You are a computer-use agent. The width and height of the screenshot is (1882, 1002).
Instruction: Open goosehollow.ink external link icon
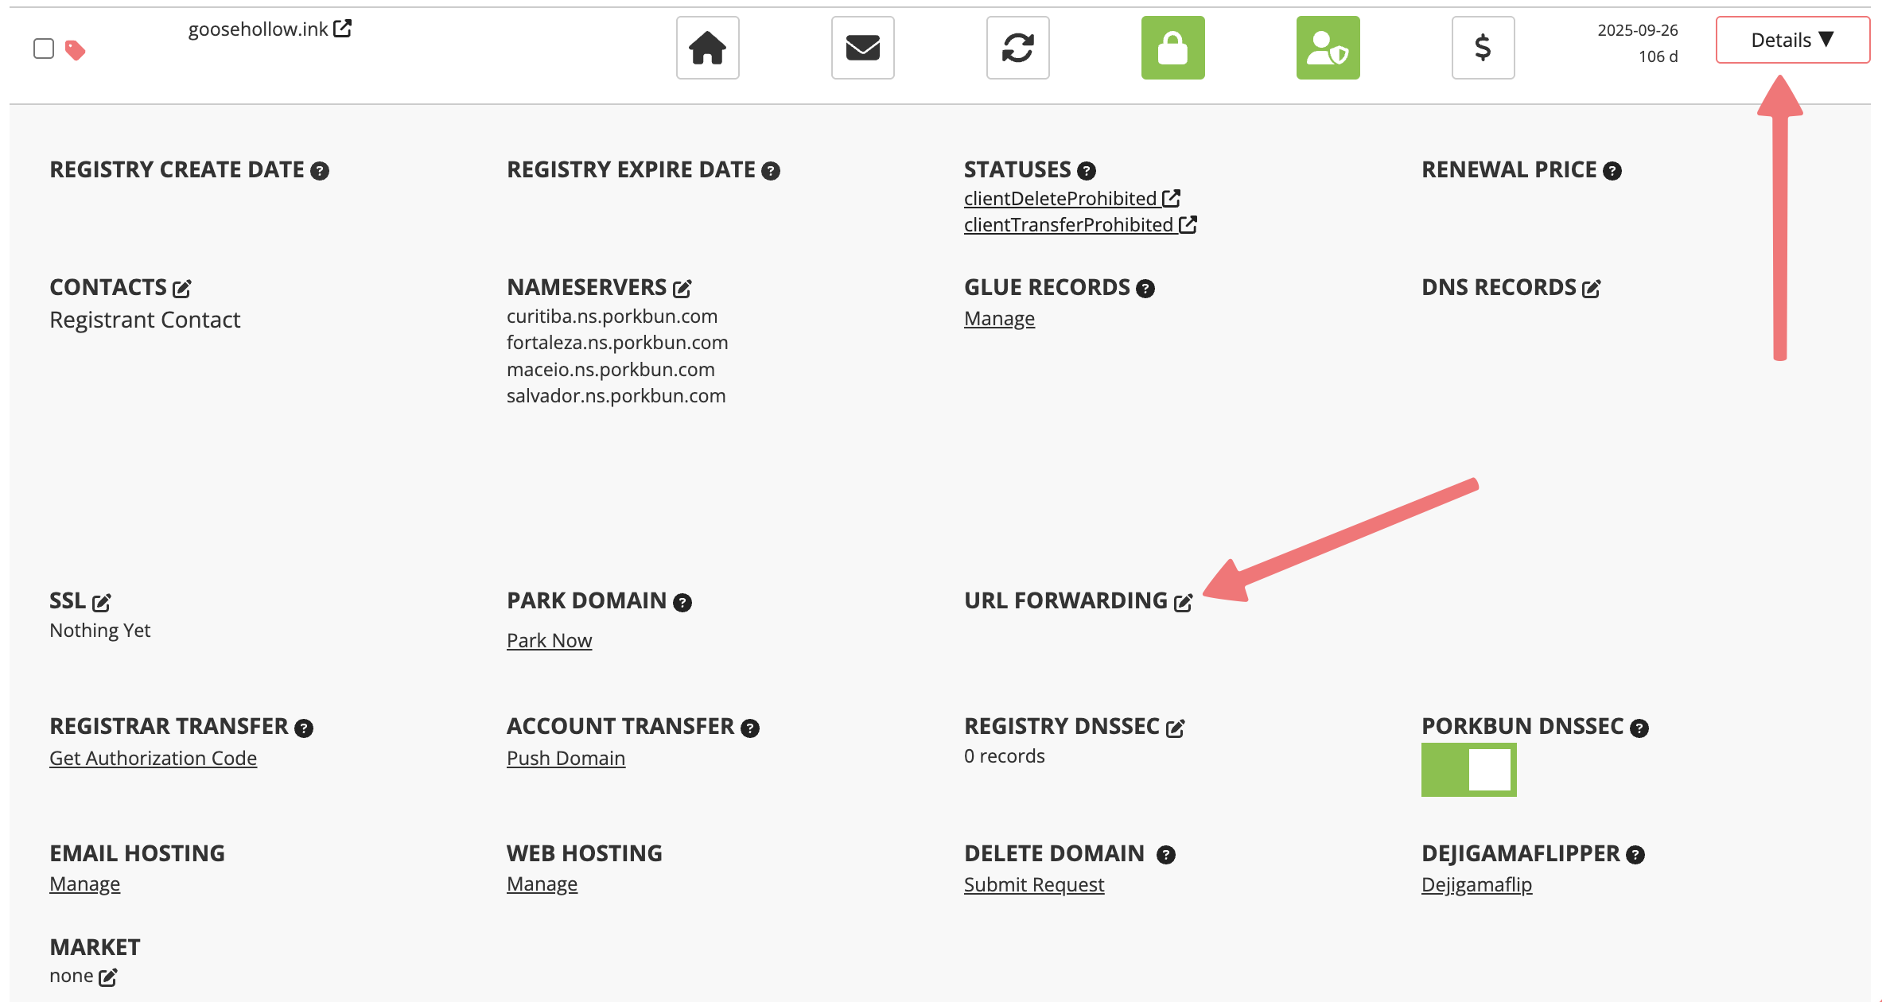coord(343,29)
